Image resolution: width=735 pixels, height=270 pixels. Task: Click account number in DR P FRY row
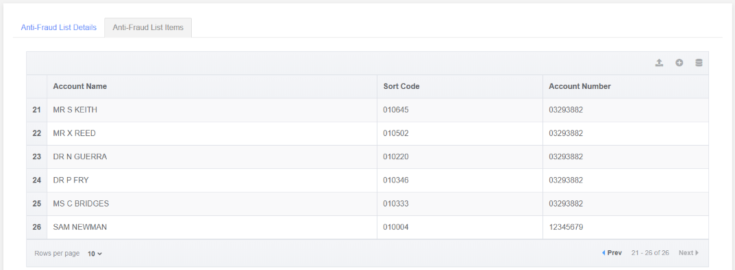566,180
